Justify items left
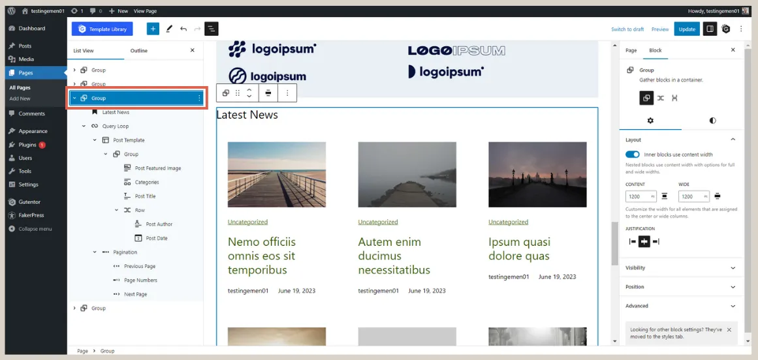Viewport: 758px width, 360px height. point(632,242)
